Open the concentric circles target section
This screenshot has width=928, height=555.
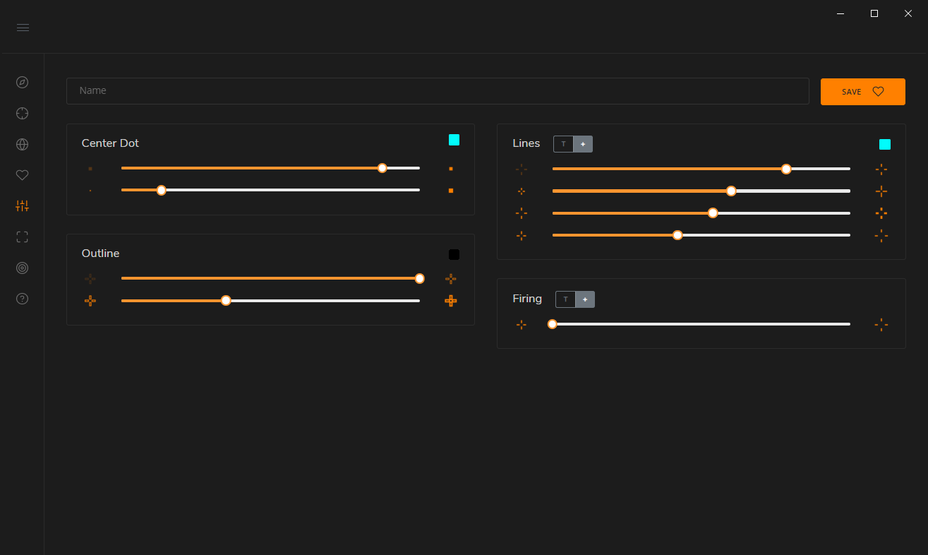click(x=22, y=268)
